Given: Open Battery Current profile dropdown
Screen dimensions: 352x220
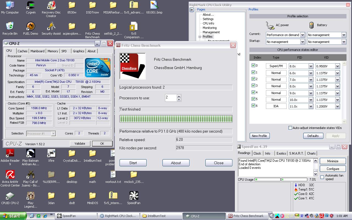Looking at the screenshot, I should pyautogui.click(x=344, y=35).
